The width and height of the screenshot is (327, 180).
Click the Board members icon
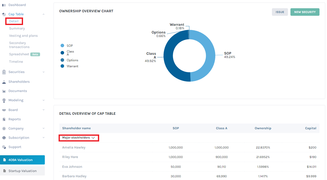(x=4, y=110)
